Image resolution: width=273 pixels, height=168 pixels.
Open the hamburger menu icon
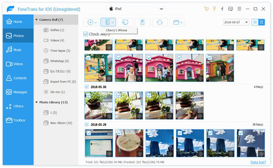coord(239,9)
